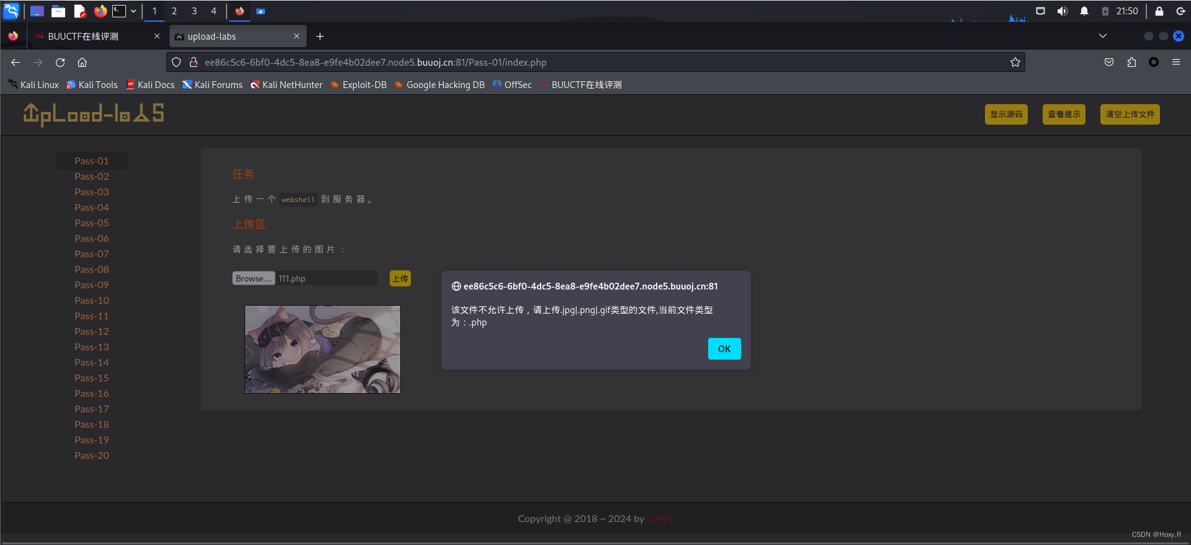Viewport: 1191px width, 545px height.
Task: Select Pass-16 in the sidebar
Action: point(92,393)
